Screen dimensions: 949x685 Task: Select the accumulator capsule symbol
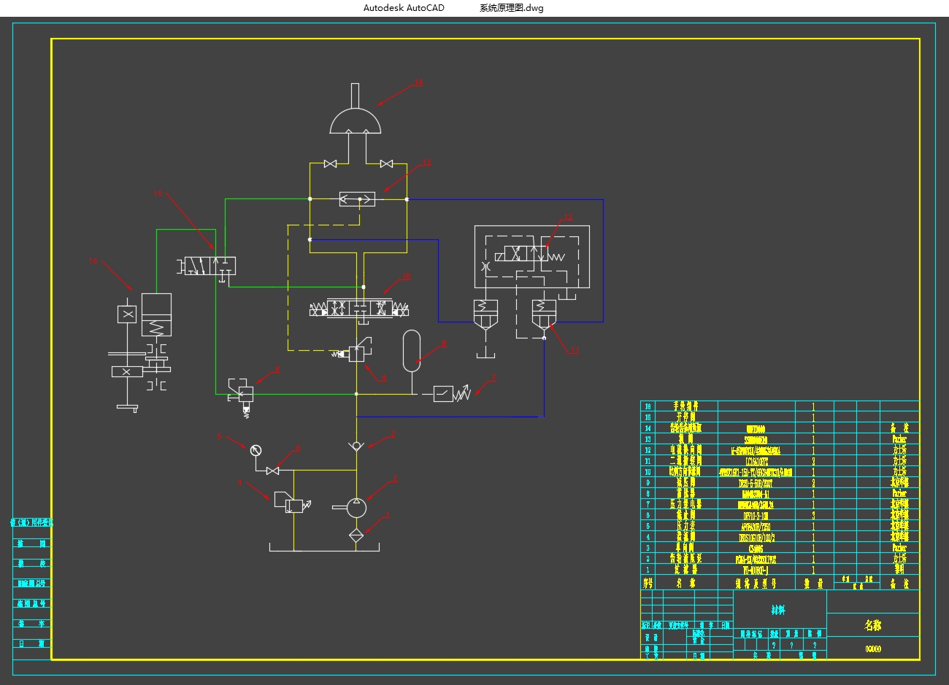click(x=412, y=349)
